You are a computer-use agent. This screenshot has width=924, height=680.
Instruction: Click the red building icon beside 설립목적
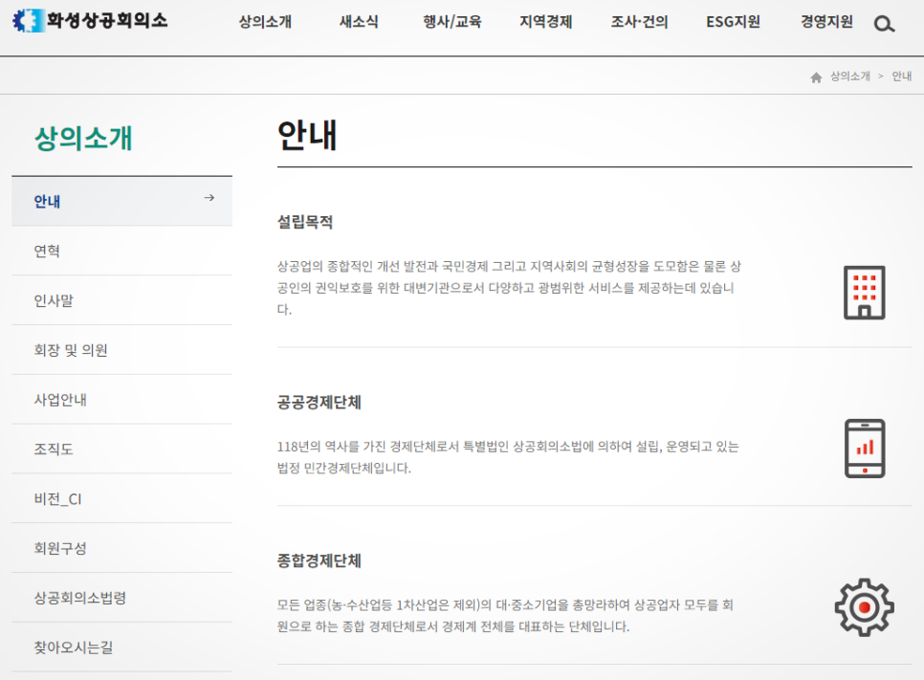864,293
